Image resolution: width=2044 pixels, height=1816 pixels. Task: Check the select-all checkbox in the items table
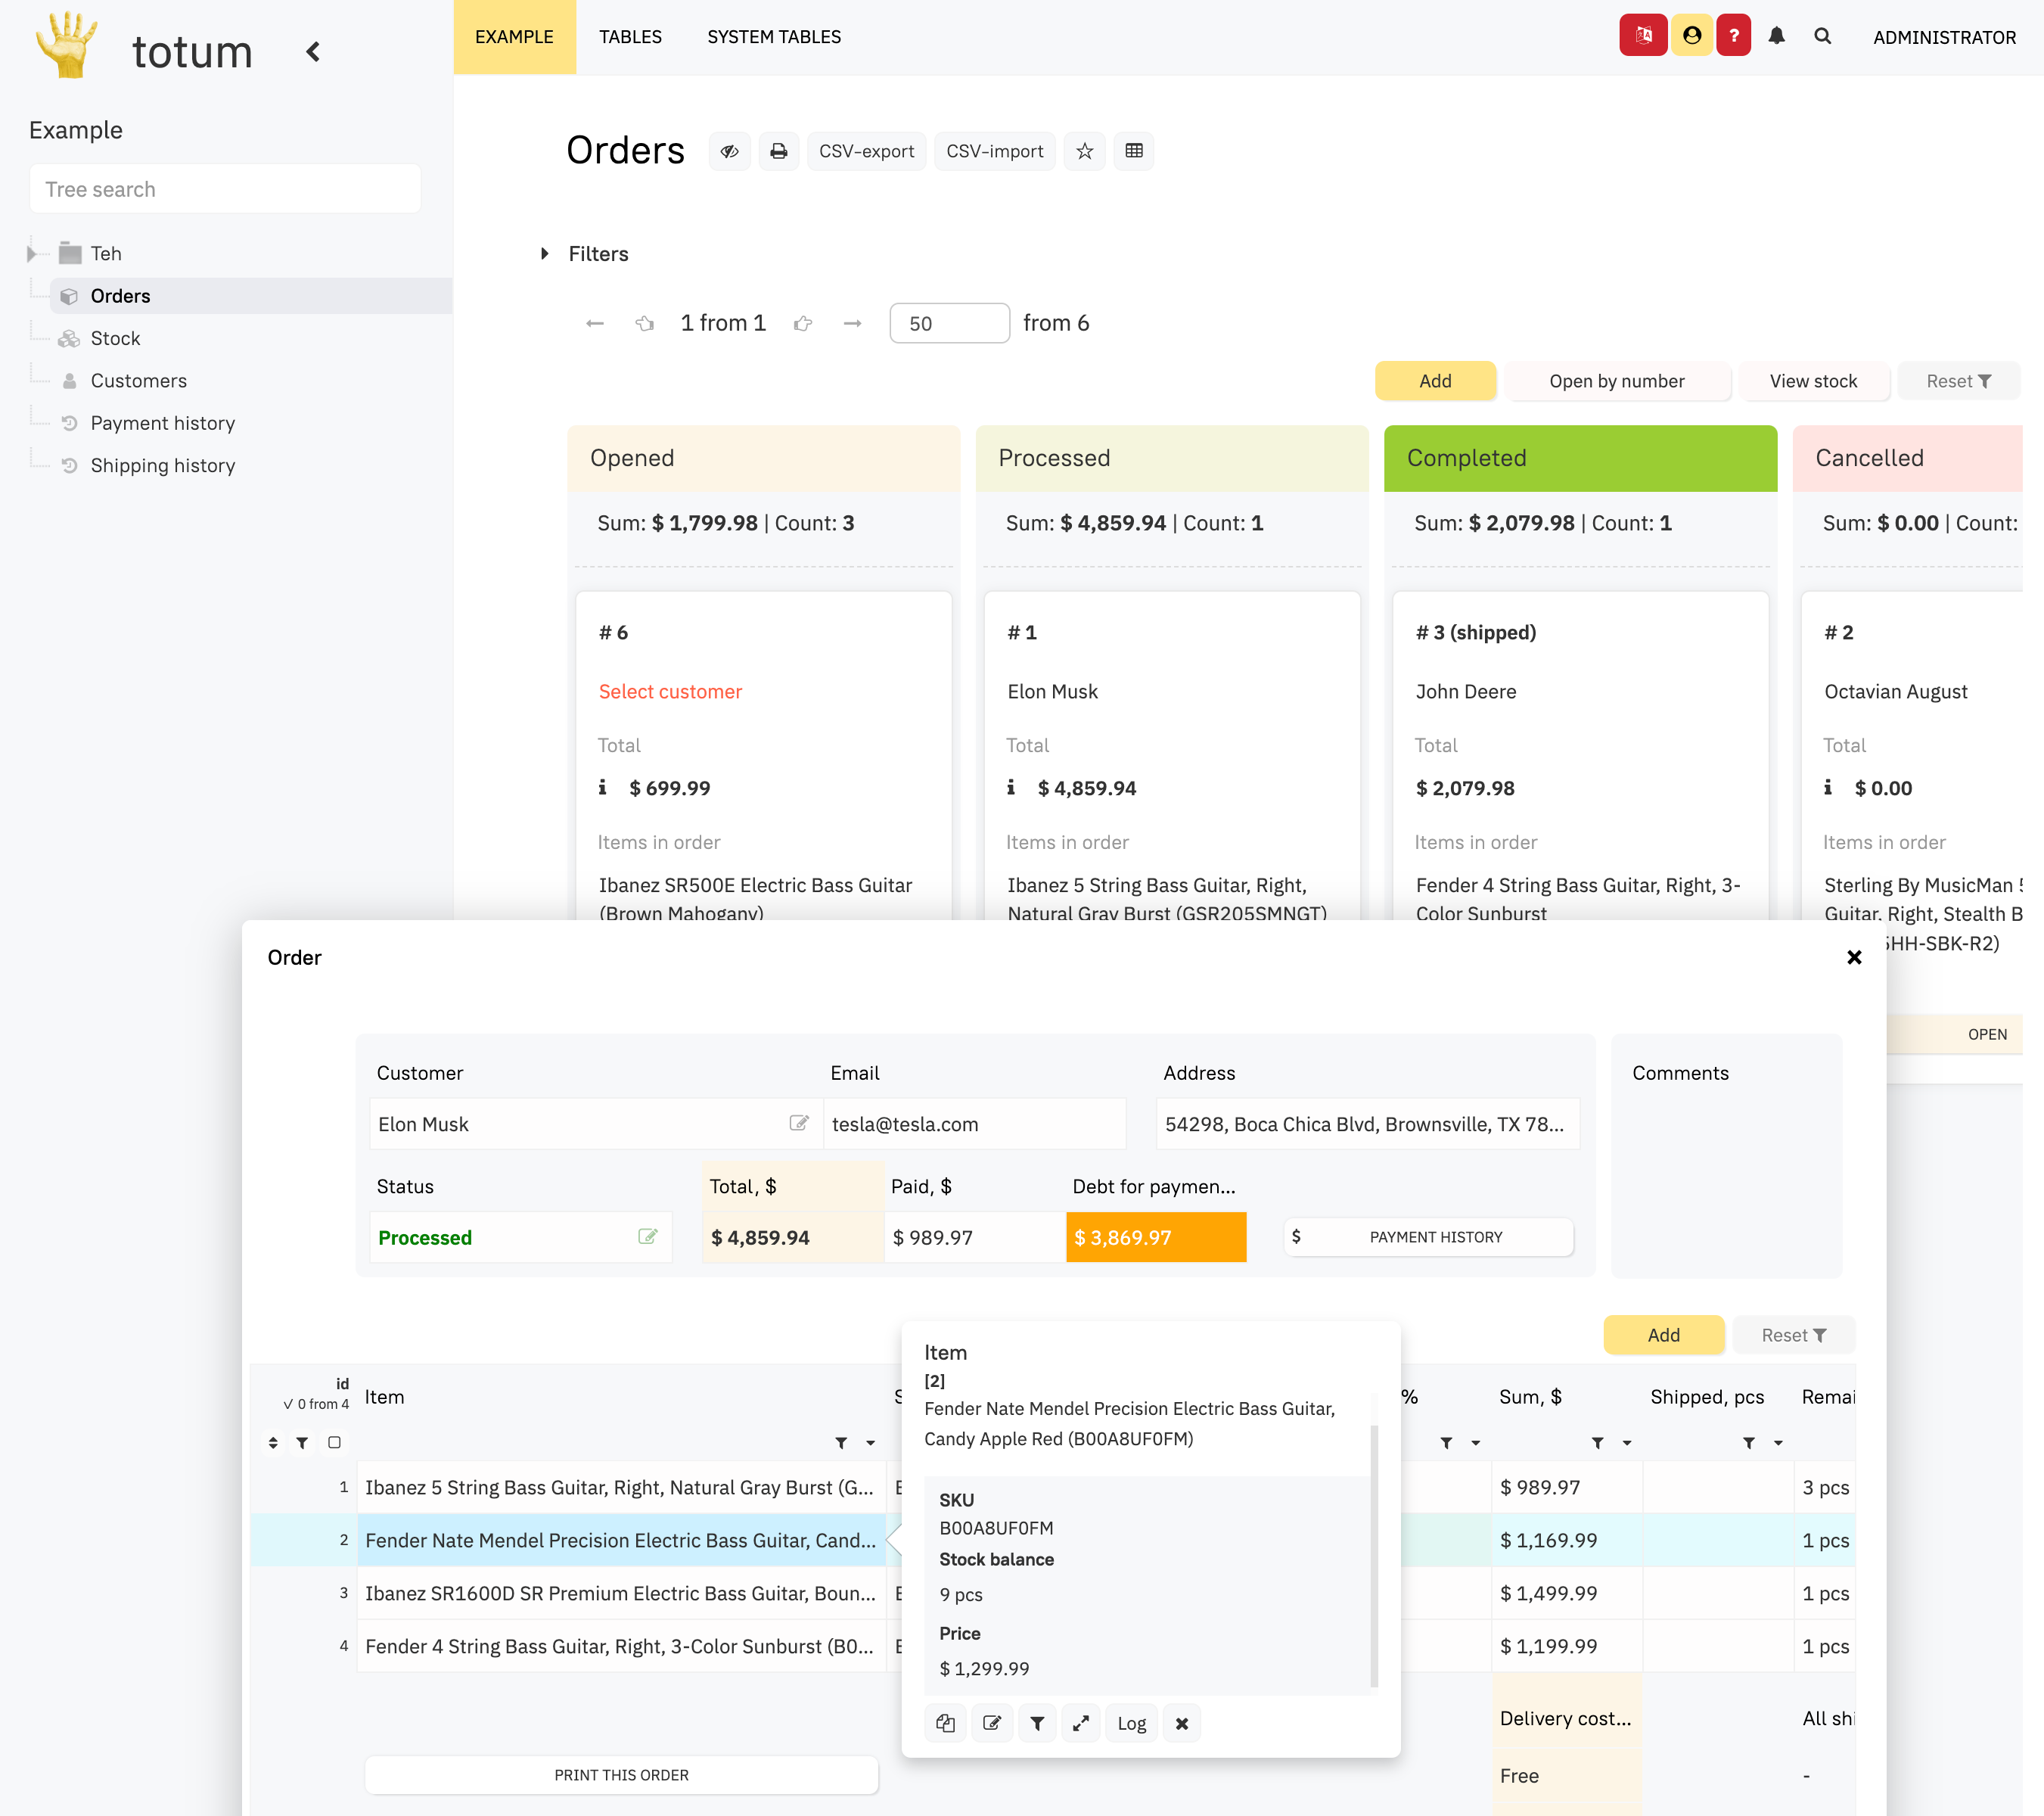click(x=335, y=1443)
